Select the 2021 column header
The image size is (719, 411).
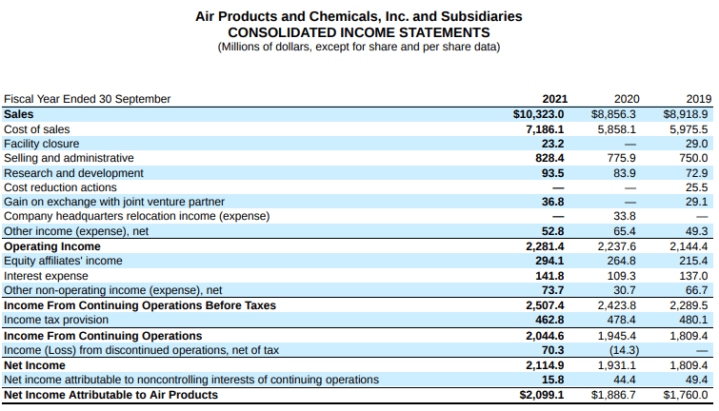[555, 99]
